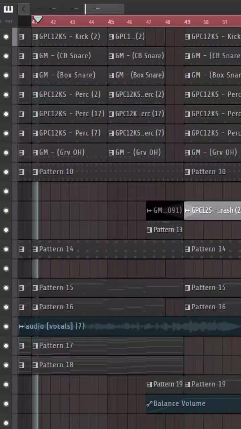Viewport: 241px width, 429px height.
Task: Mute the Pattern 18 track
Action: (6, 365)
